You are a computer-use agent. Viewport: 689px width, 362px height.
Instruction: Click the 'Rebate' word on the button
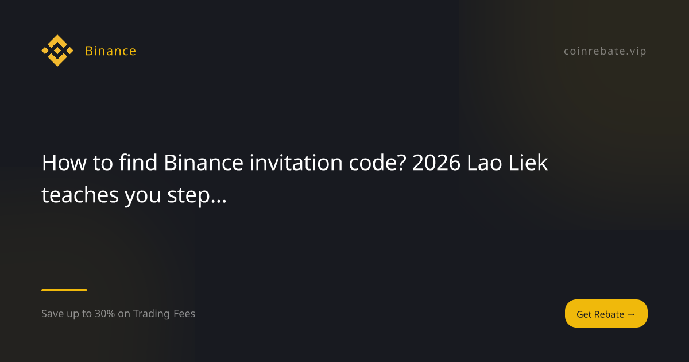609,314
